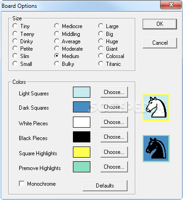The width and height of the screenshot is (183, 200).
Task: Set board size to Huge
Action: [100, 41]
